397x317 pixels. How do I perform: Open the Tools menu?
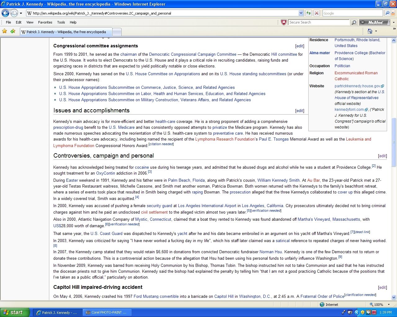pos(61,22)
